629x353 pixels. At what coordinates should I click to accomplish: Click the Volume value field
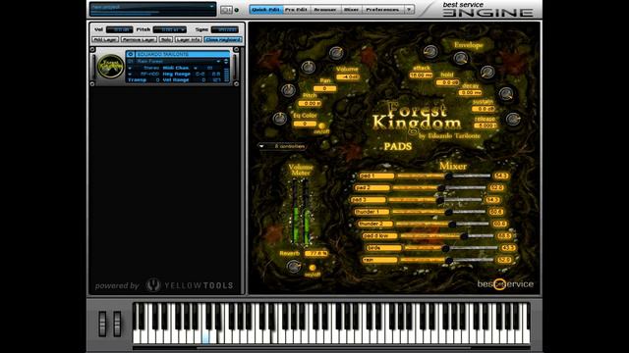click(348, 76)
